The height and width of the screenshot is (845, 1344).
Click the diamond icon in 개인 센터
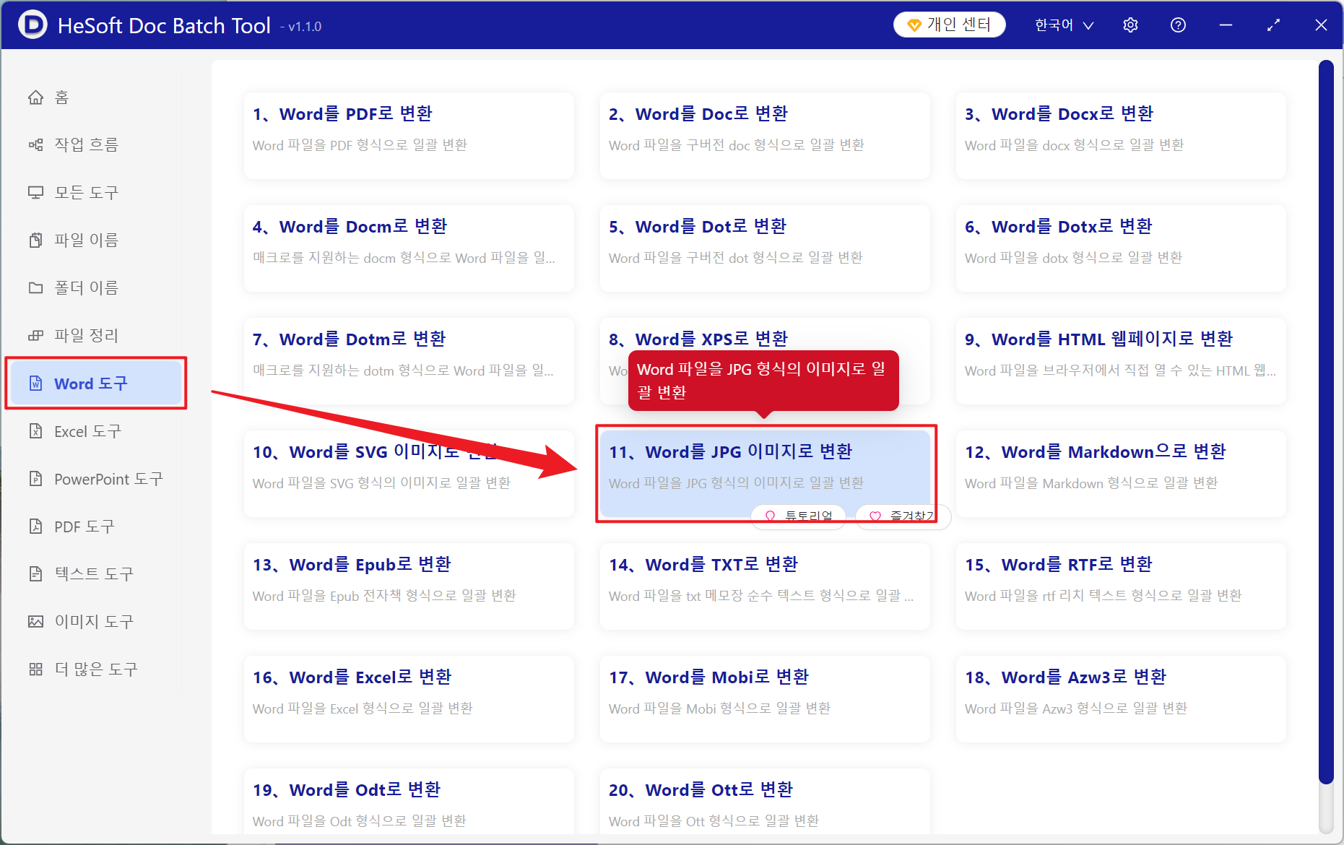(x=914, y=25)
